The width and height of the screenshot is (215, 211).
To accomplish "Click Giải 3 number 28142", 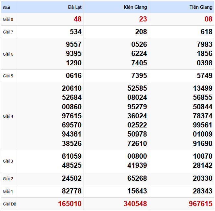I will (203, 165).
